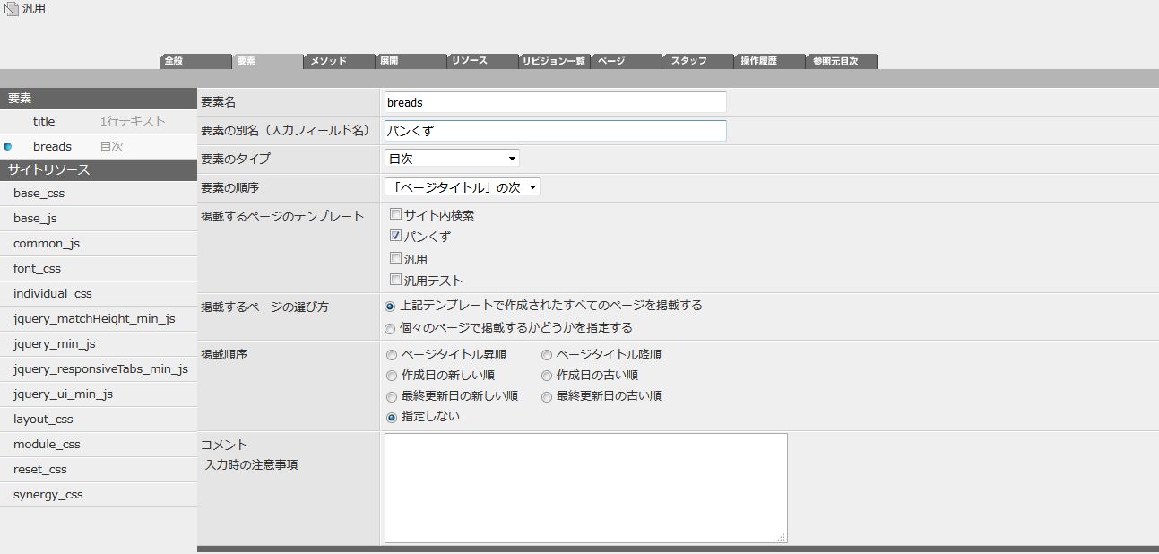
Task: Enable the 汎用テスト template checkbox
Action: [395, 280]
